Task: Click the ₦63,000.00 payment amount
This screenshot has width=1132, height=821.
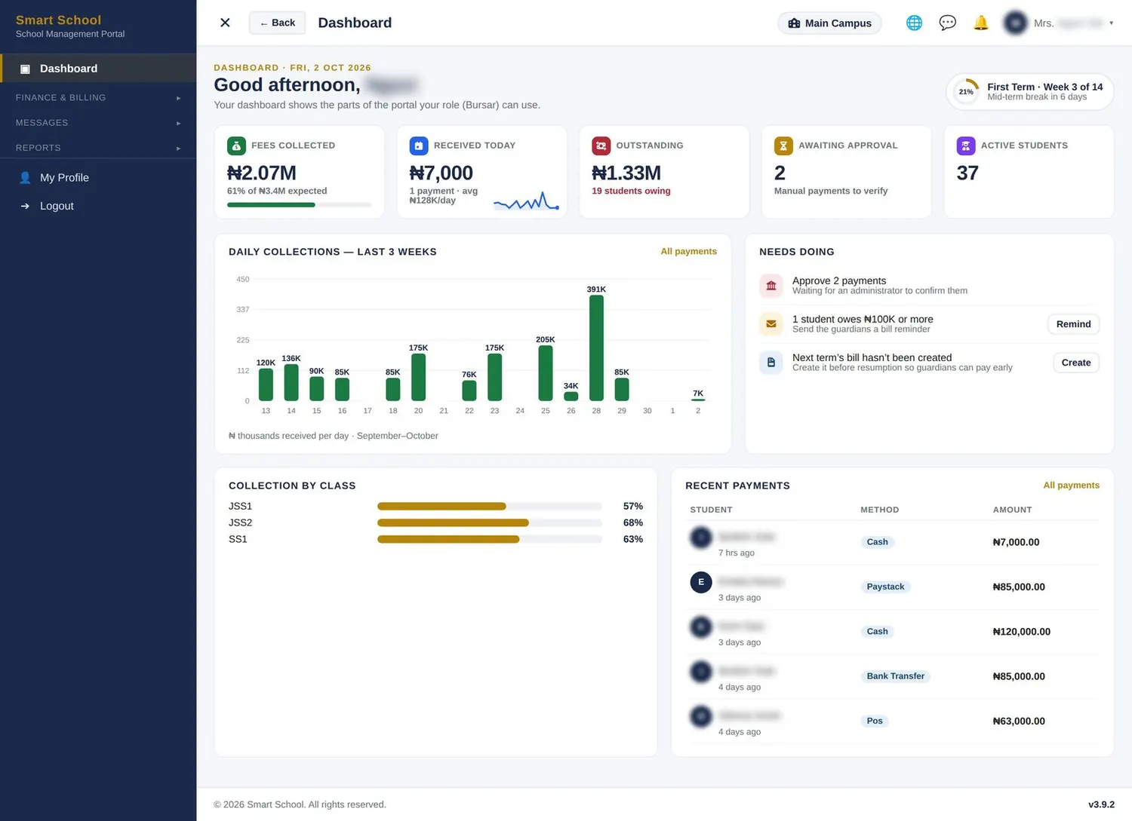Action: click(1019, 721)
